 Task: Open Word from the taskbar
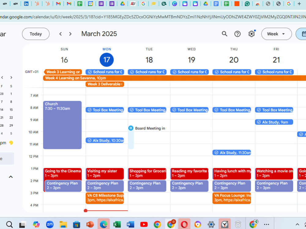[130, 224]
